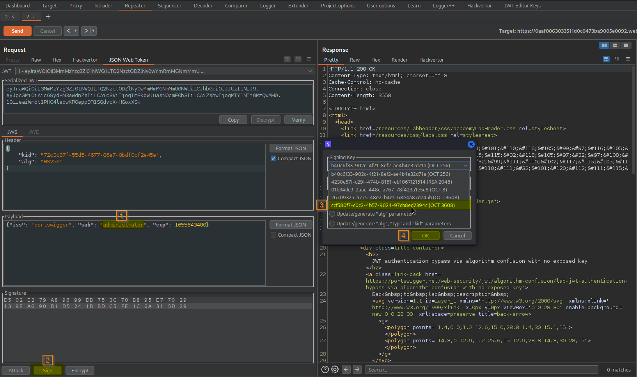The image size is (637, 377).
Task: Expand the JWT selection dropdown
Action: (x=311, y=71)
